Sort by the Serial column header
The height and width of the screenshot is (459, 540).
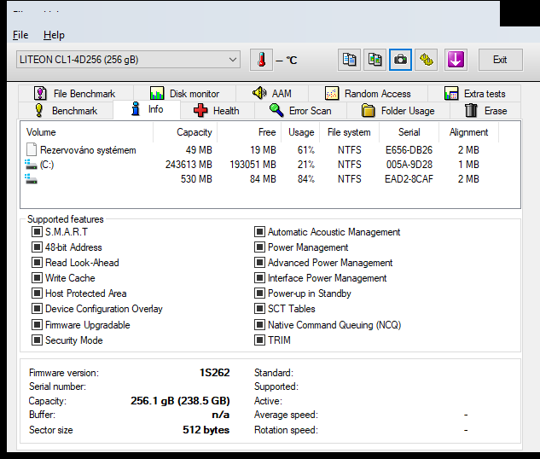(x=409, y=132)
